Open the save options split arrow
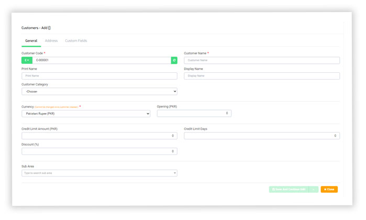This screenshot has width=366, height=220. tap(314, 189)
